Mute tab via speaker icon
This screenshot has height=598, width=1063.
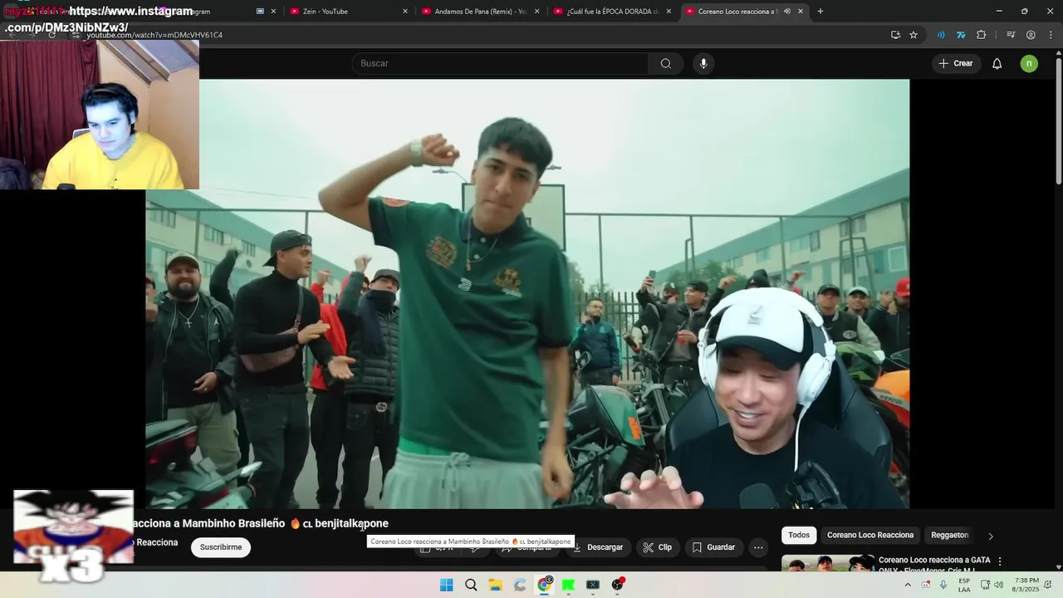click(786, 12)
